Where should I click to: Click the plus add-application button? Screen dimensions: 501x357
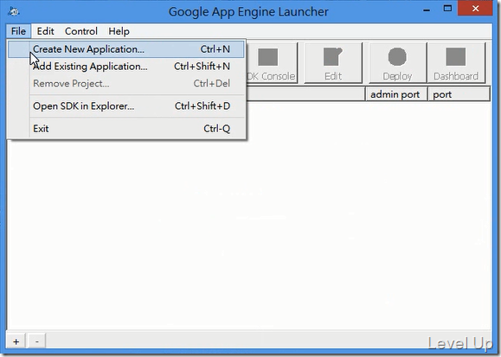[16, 341]
